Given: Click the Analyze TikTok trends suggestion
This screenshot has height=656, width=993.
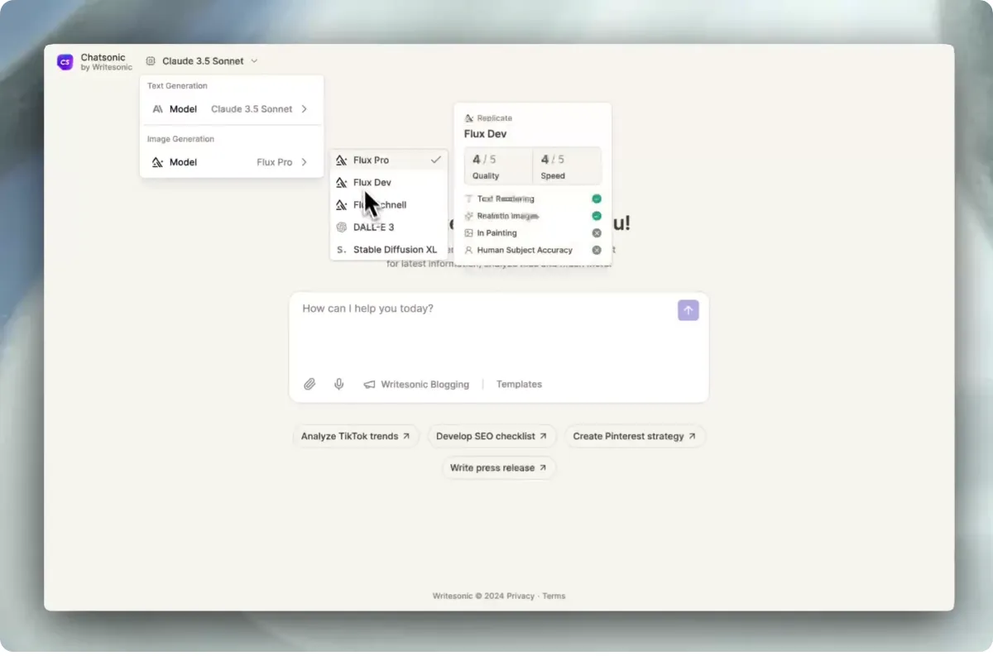Looking at the screenshot, I should pyautogui.click(x=356, y=436).
